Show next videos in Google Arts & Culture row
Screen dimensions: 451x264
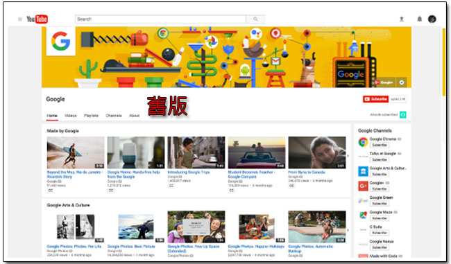[348, 230]
